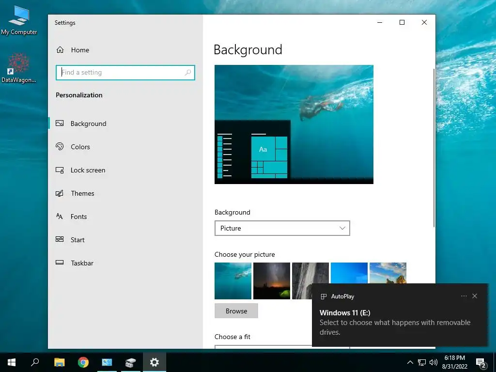
Task: Choose the underwater swimmer picture thumbnail
Action: 233,281
